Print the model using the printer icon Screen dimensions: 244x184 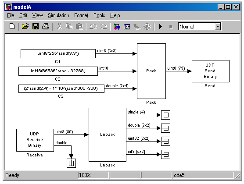(46, 26)
